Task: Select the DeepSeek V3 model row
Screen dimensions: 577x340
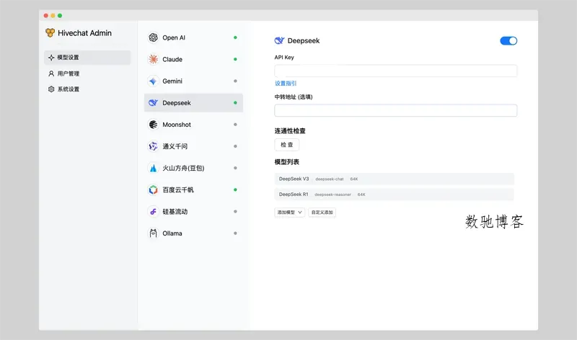Action: [x=394, y=179]
